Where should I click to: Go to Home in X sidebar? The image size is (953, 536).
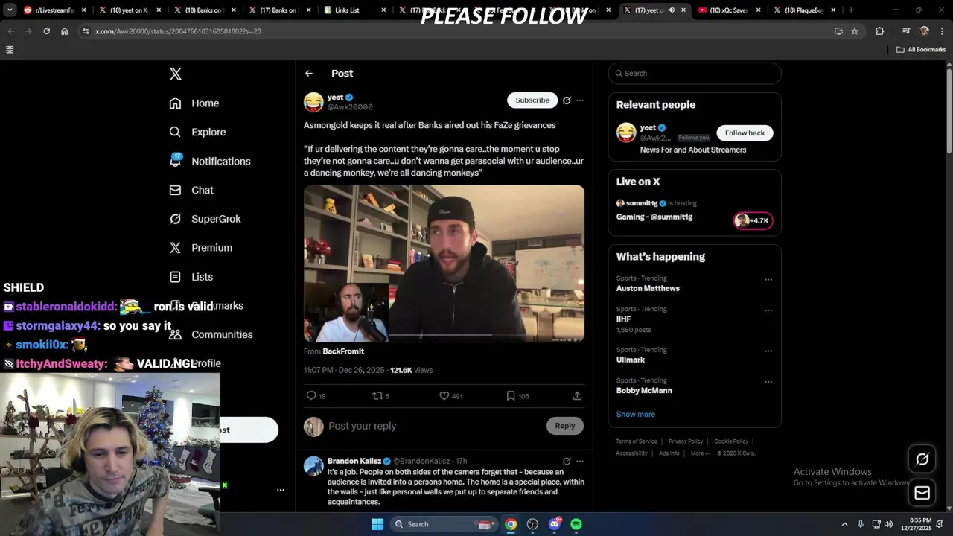194,103
